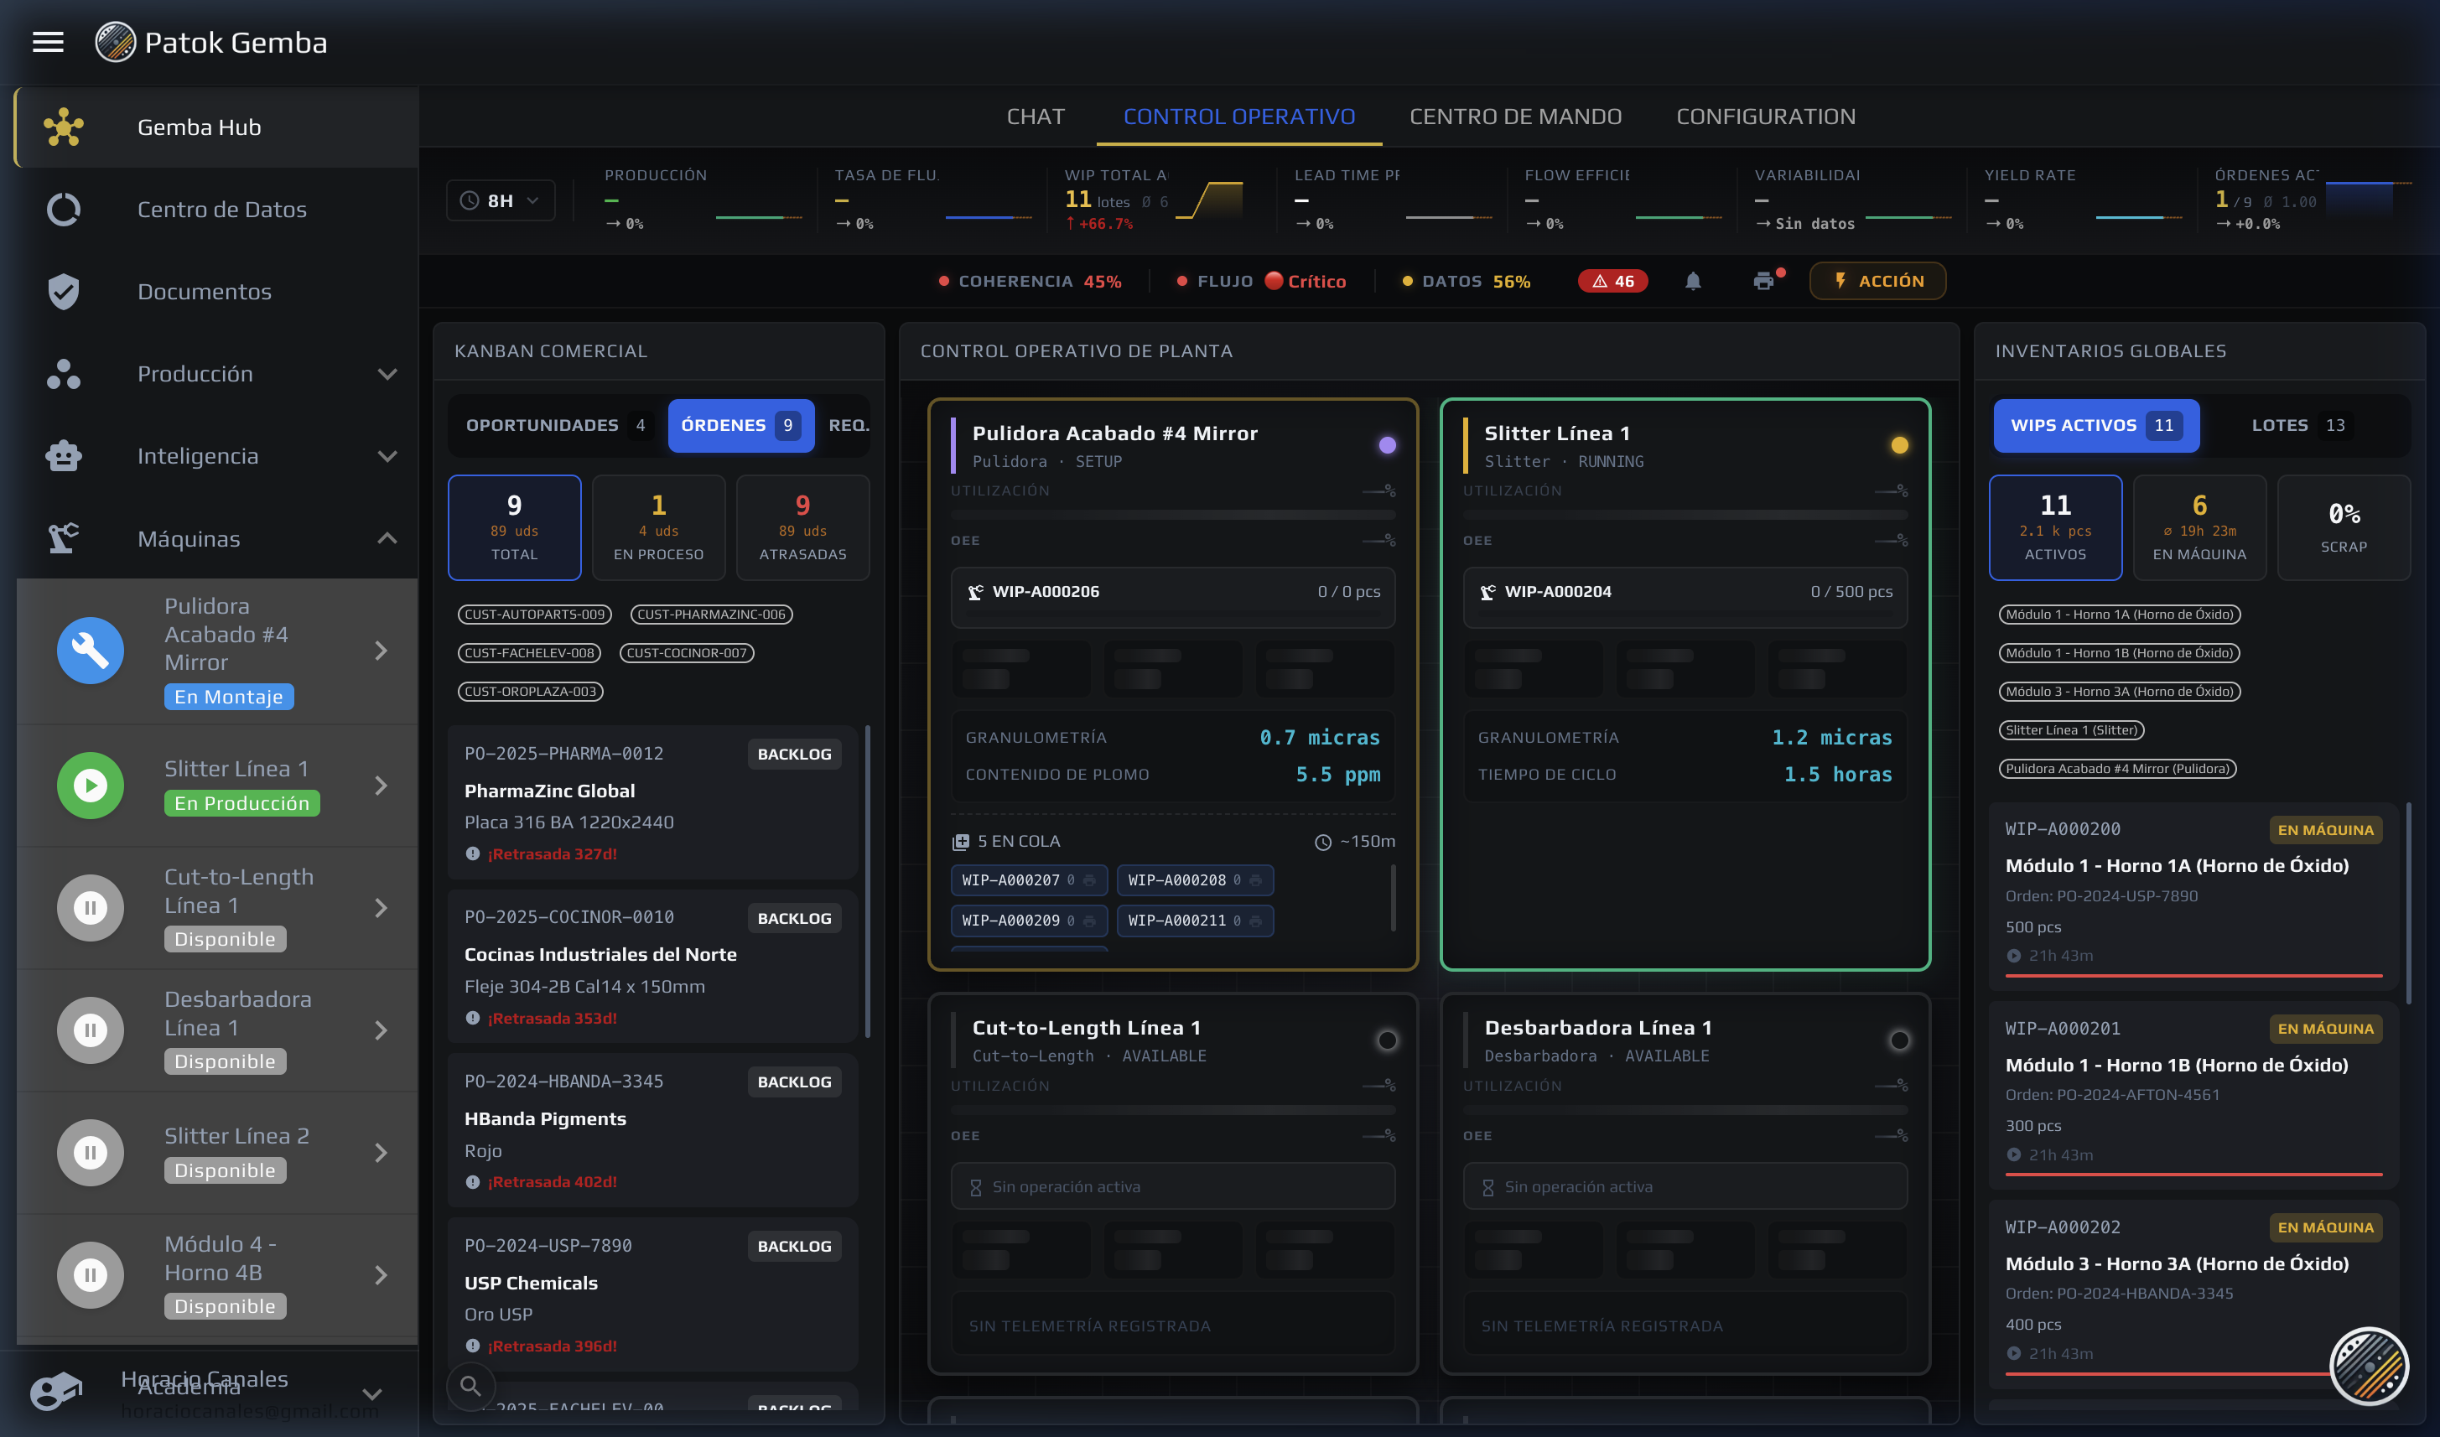Viewport: 2440px width, 1437px height.
Task: Open the hamburger menu icon
Action: click(x=48, y=43)
